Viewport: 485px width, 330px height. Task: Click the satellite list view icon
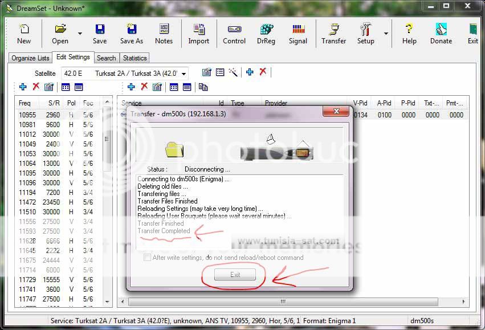[x=220, y=72]
